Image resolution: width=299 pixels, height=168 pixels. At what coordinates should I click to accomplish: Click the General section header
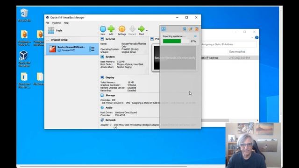tap(110, 39)
